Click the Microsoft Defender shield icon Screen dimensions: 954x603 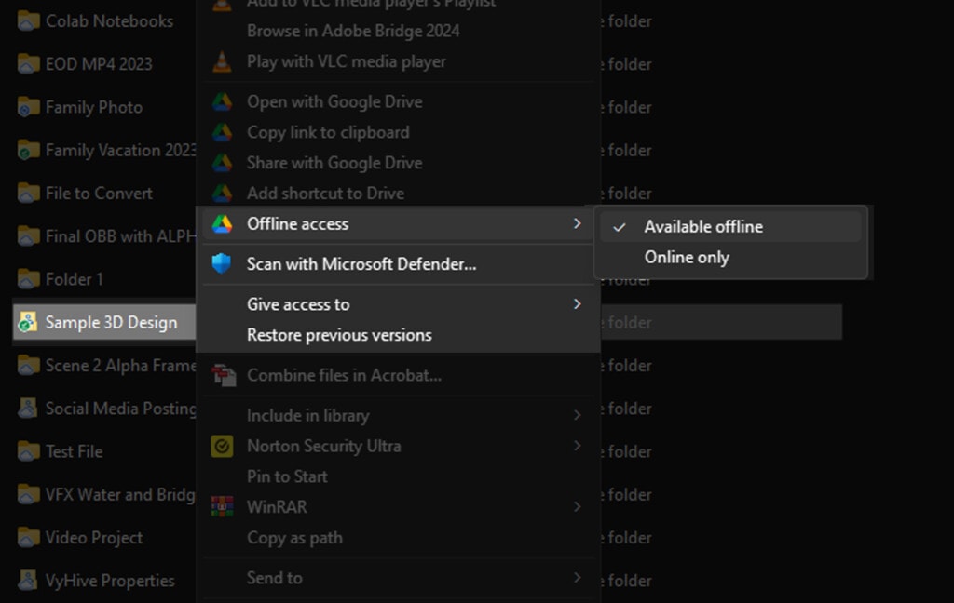[x=221, y=264]
